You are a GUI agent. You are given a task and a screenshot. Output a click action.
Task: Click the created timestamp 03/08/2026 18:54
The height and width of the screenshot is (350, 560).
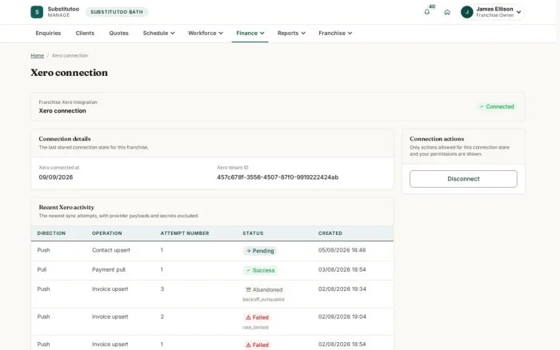coord(342,269)
